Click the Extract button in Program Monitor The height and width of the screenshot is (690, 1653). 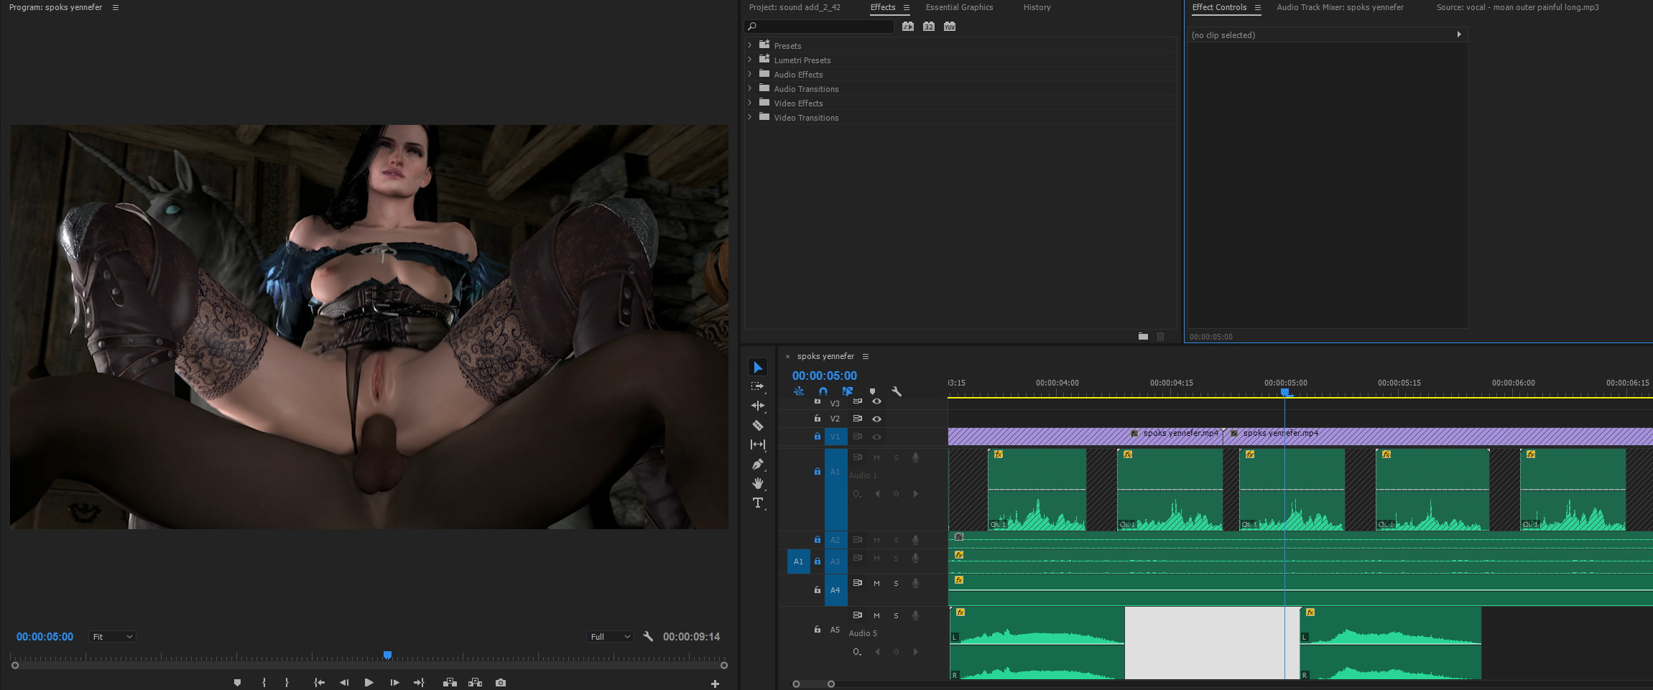coord(475,682)
